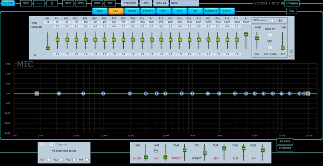Expand panel with the > arrow box
The image size is (323, 166).
tap(292, 51)
